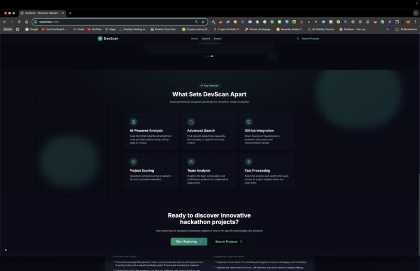
Task: Open the Chrome three-dot menu
Action: pos(415,22)
